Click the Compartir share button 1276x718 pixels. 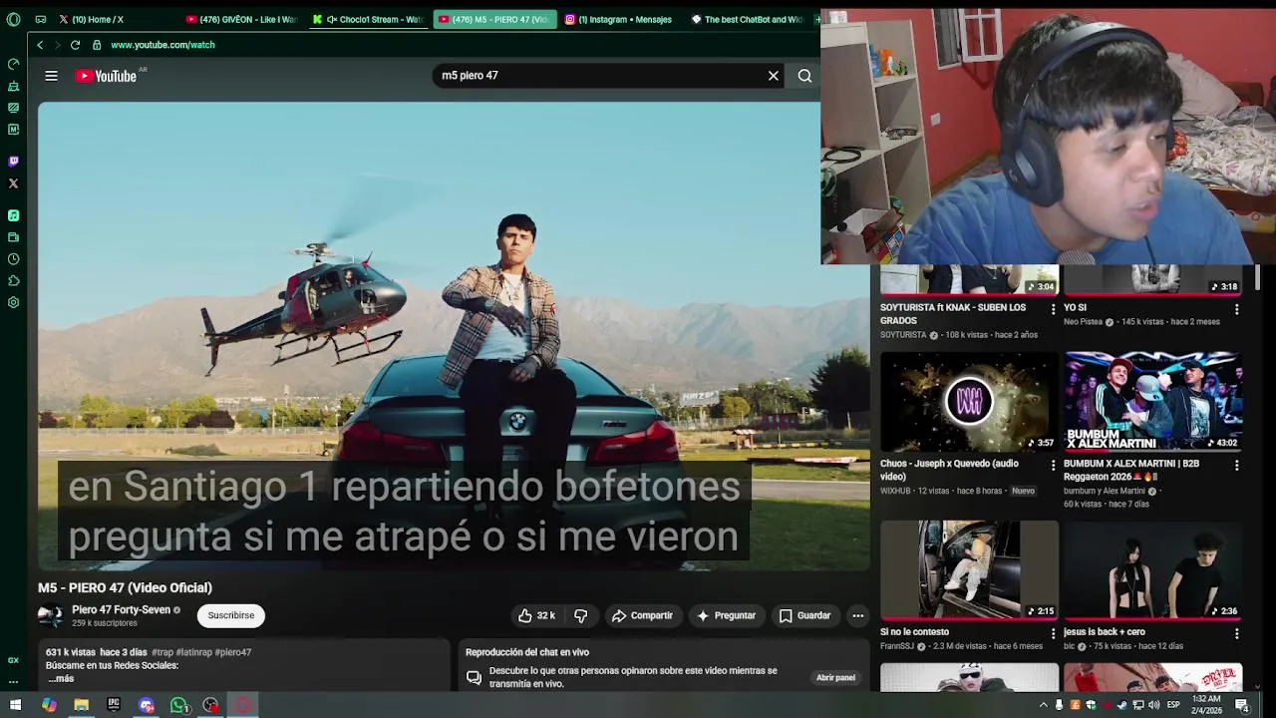642,616
